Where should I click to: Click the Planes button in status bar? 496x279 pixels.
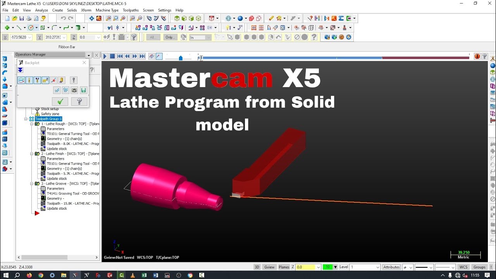(284, 267)
